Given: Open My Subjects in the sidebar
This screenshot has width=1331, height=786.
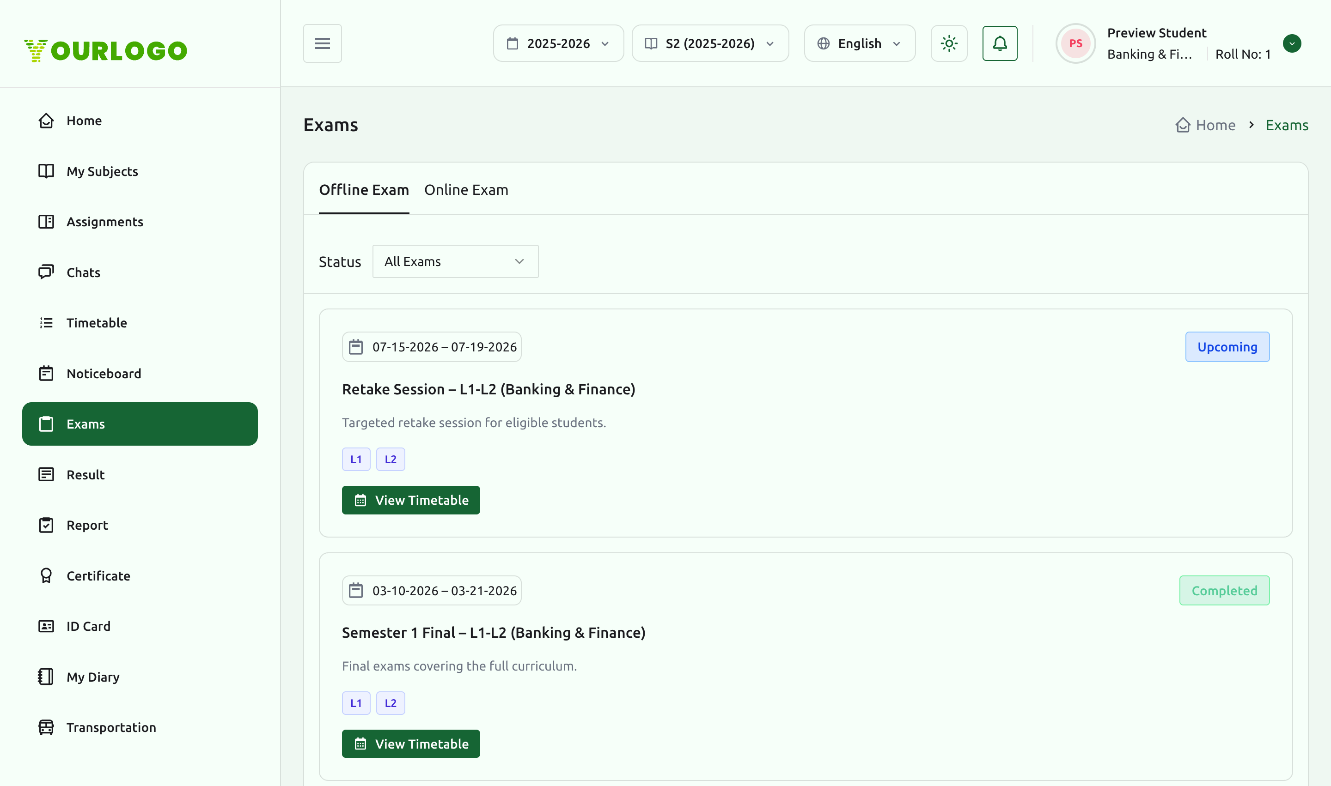Looking at the screenshot, I should 140,171.
